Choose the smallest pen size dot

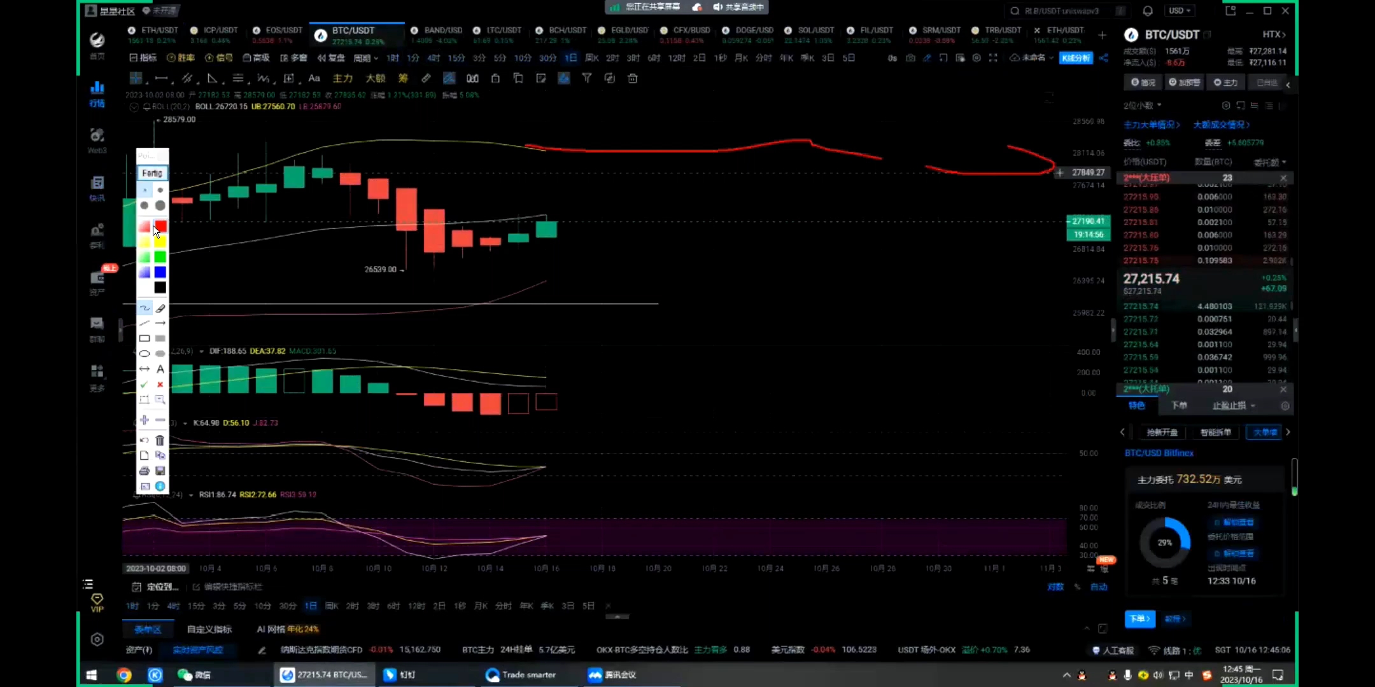tap(145, 190)
